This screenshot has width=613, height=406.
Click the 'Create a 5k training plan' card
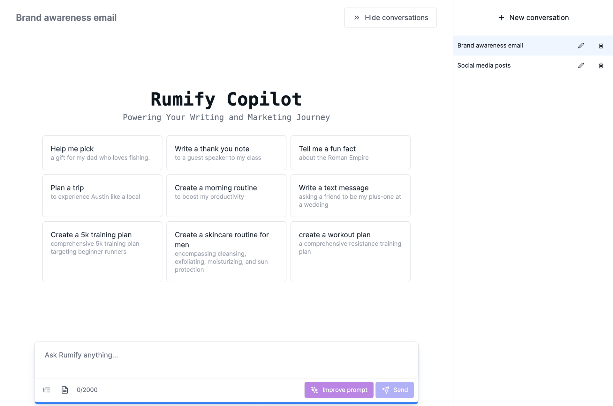click(x=102, y=252)
